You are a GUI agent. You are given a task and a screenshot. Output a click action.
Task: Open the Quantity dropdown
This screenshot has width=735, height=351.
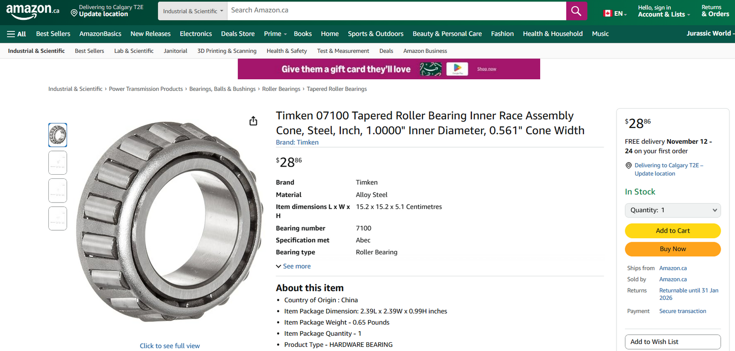[x=672, y=210]
